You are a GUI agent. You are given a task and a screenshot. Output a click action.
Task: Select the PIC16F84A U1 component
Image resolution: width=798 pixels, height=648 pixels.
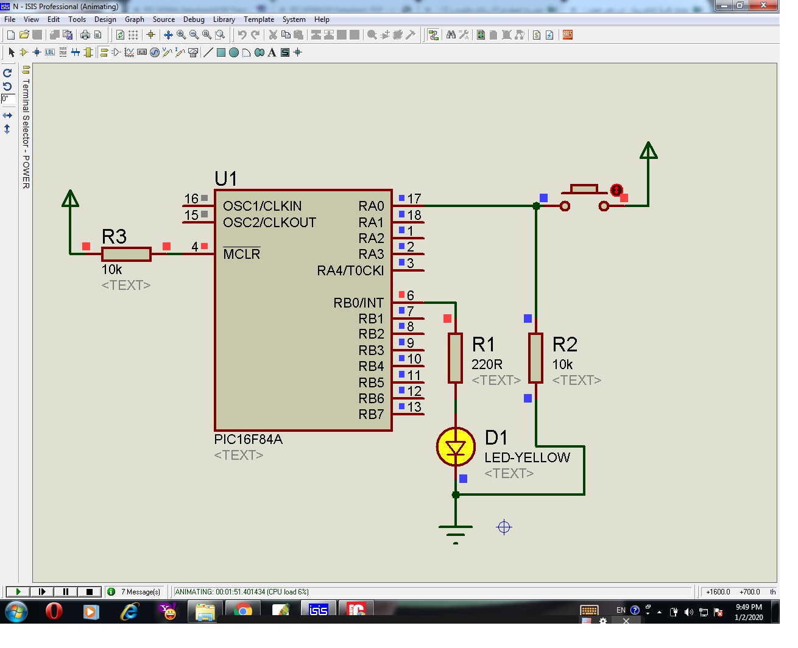coord(303,310)
